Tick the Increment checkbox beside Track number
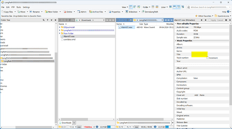Image resolution: width=232 pixels, height=129 pixels. pyautogui.click(x=207, y=58)
